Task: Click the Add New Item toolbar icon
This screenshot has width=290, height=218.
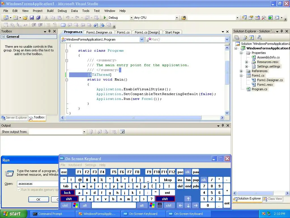Action: tap(16, 18)
